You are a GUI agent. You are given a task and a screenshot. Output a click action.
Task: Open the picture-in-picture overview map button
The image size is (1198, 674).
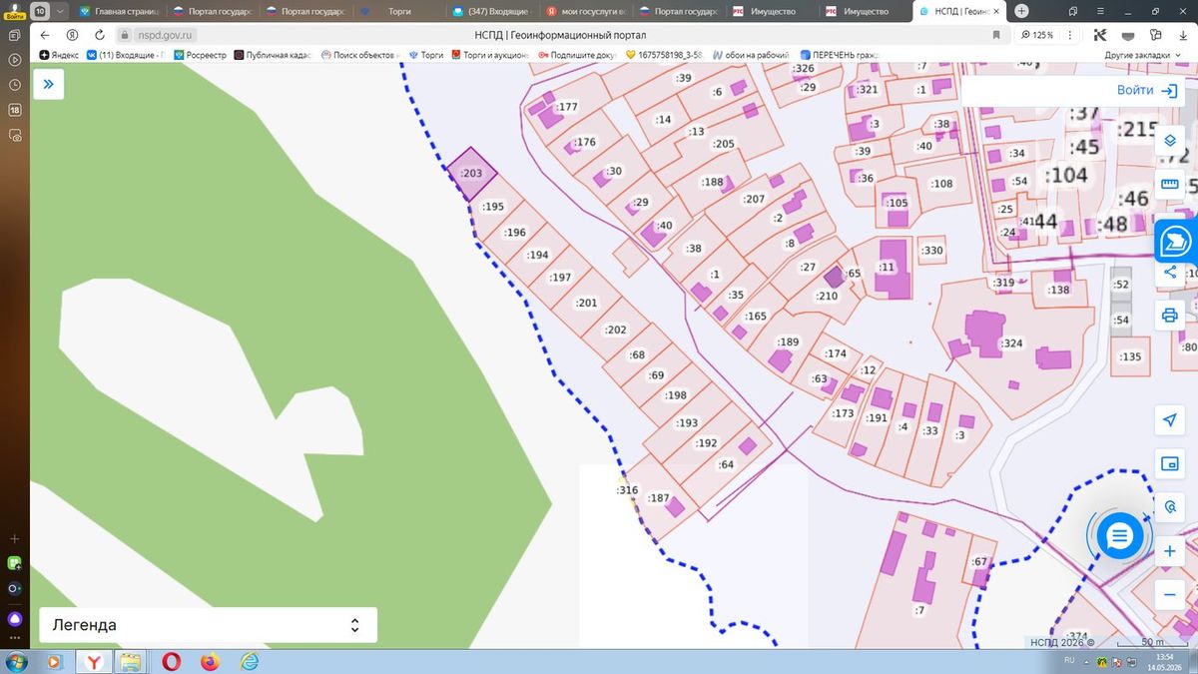click(1170, 463)
